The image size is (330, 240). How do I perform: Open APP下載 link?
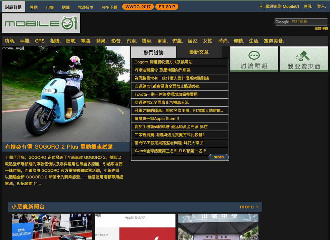109,7
